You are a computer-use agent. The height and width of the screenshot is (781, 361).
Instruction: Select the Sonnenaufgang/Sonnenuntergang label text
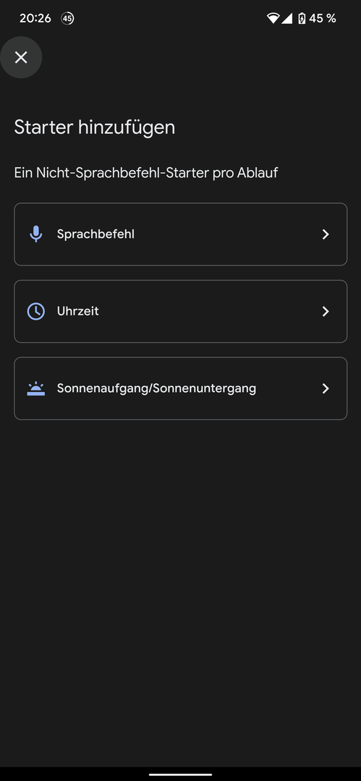point(156,388)
